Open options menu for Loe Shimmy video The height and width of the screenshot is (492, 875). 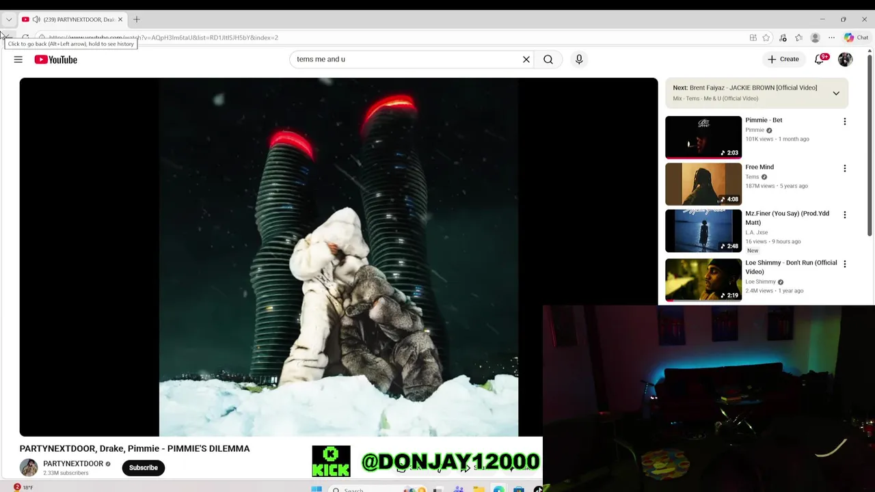844,264
